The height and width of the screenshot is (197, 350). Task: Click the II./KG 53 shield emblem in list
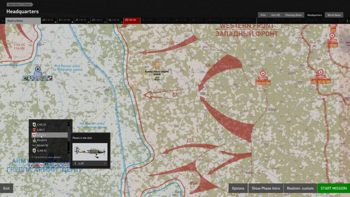click(x=34, y=125)
